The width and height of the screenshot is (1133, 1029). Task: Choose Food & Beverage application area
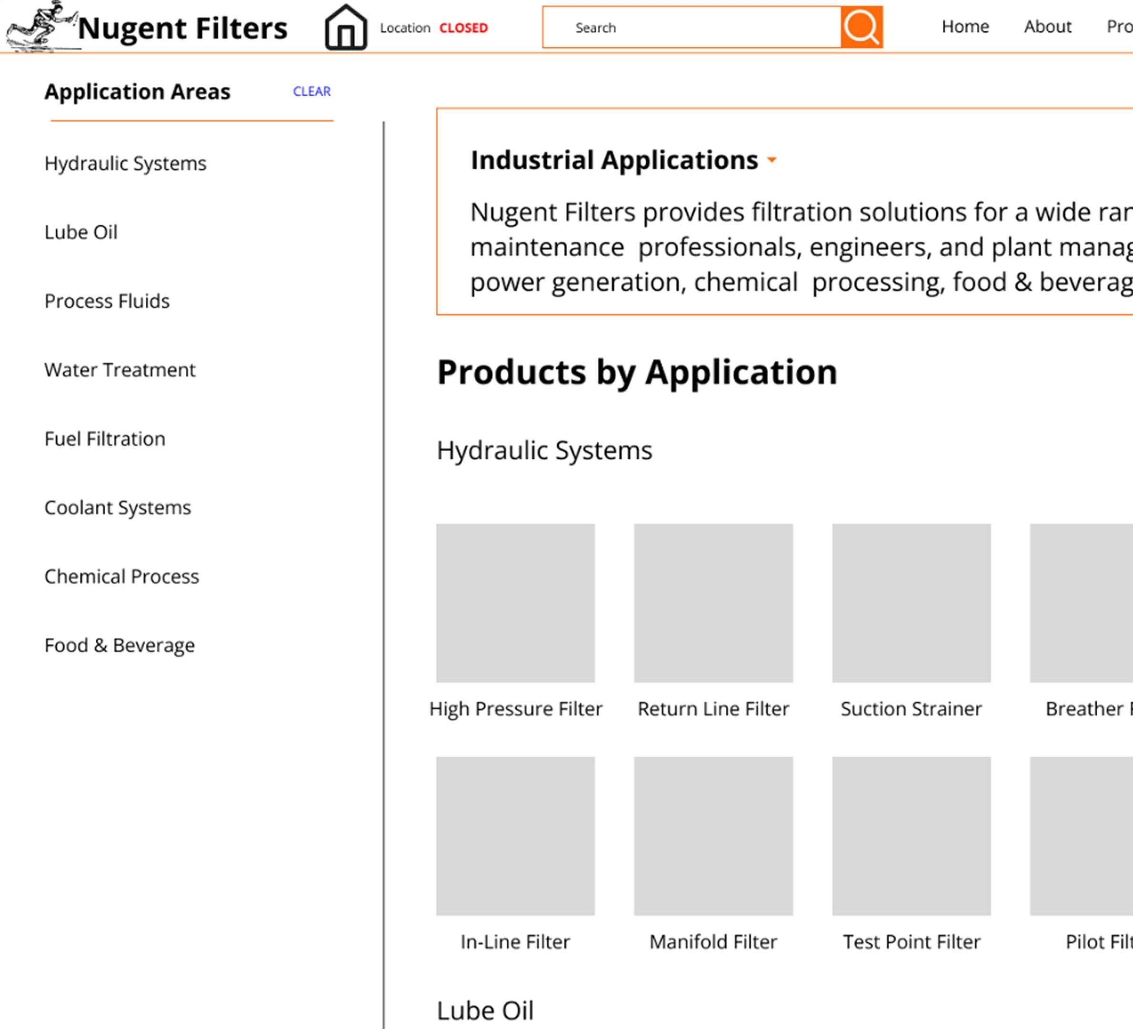(x=120, y=646)
